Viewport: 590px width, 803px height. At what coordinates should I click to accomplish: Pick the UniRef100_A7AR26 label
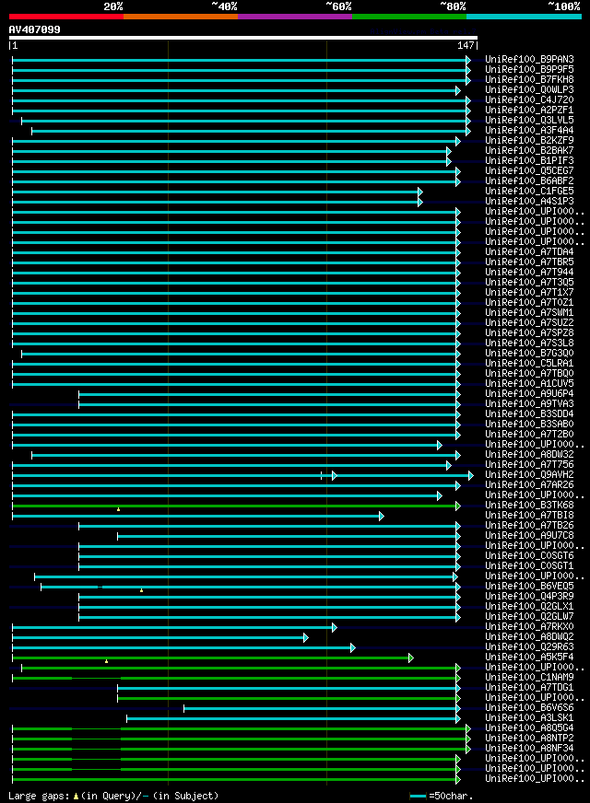529,485
